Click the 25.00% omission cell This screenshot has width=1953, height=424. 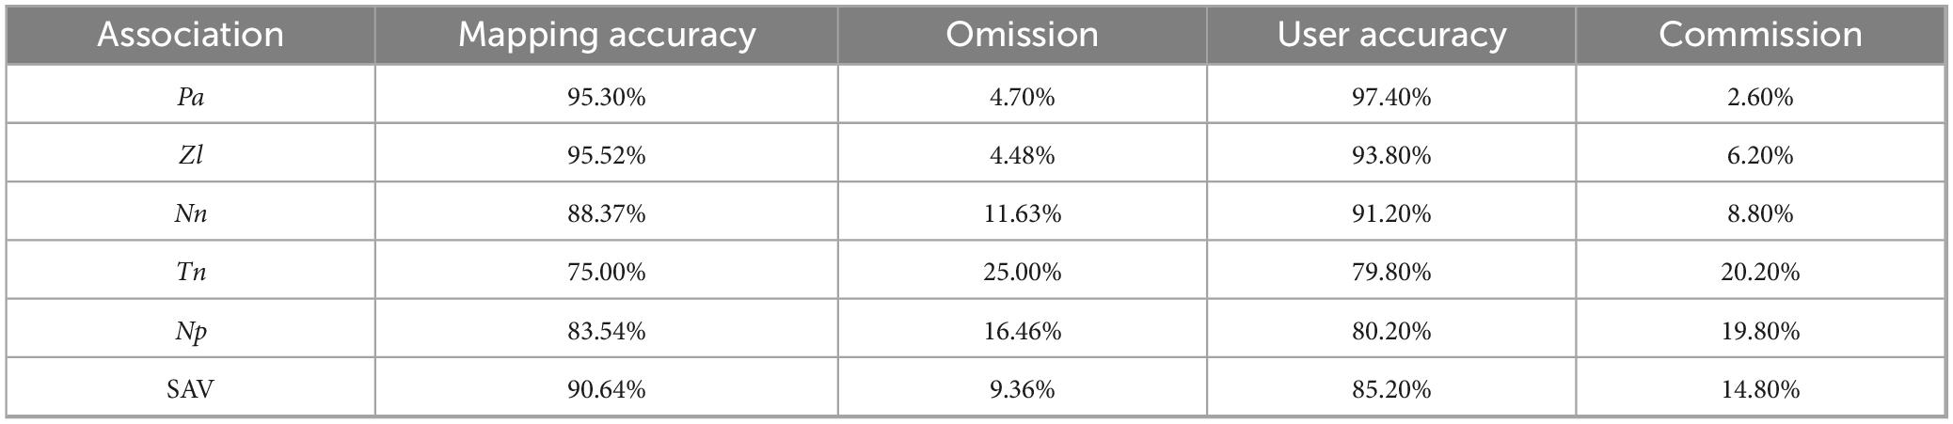(1023, 272)
